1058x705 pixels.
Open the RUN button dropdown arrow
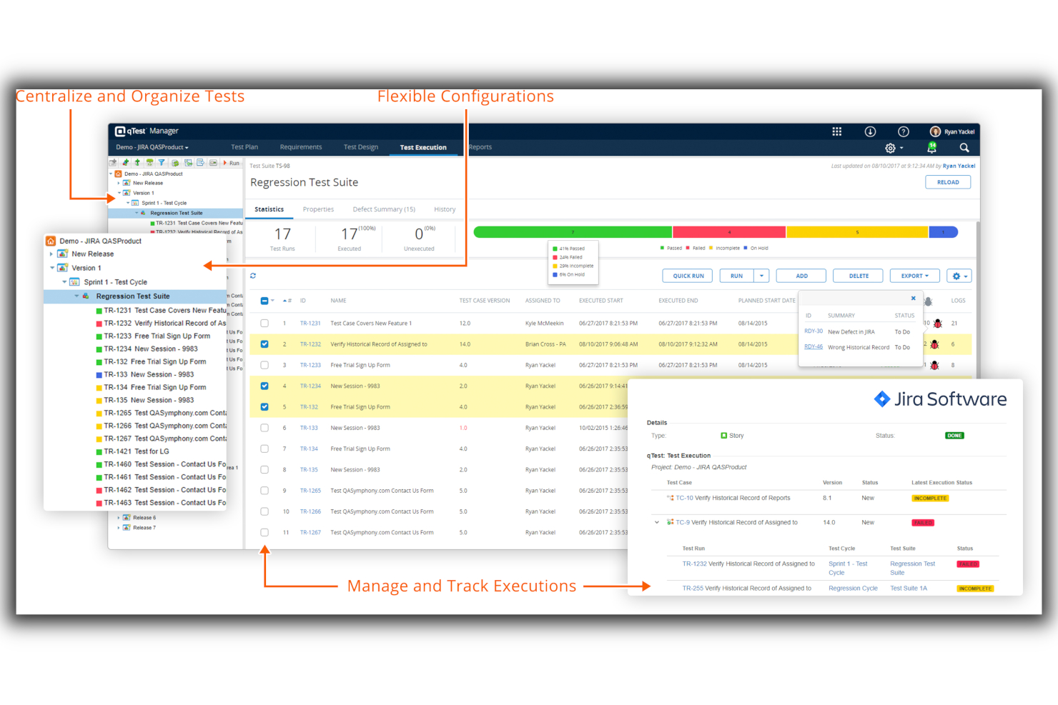(762, 276)
